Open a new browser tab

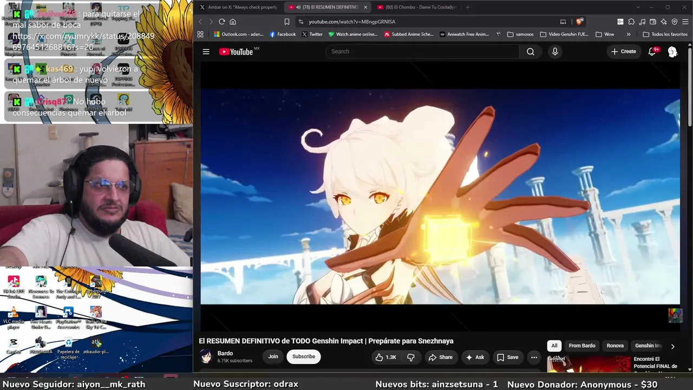pos(468,7)
